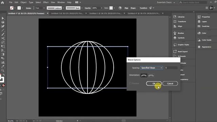Open the Transform panel

tap(180, 22)
